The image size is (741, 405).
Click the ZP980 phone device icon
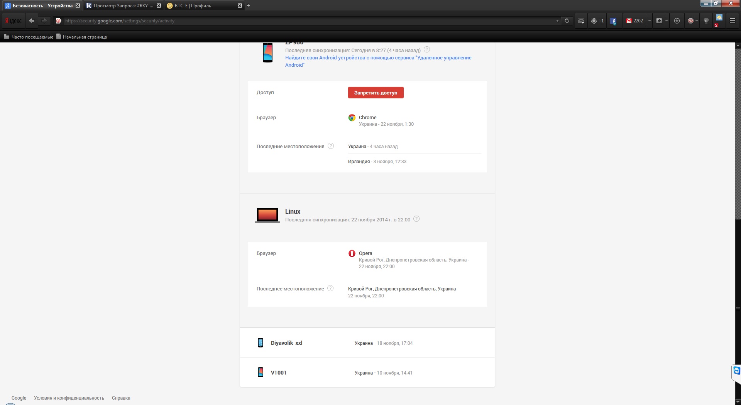tap(267, 52)
